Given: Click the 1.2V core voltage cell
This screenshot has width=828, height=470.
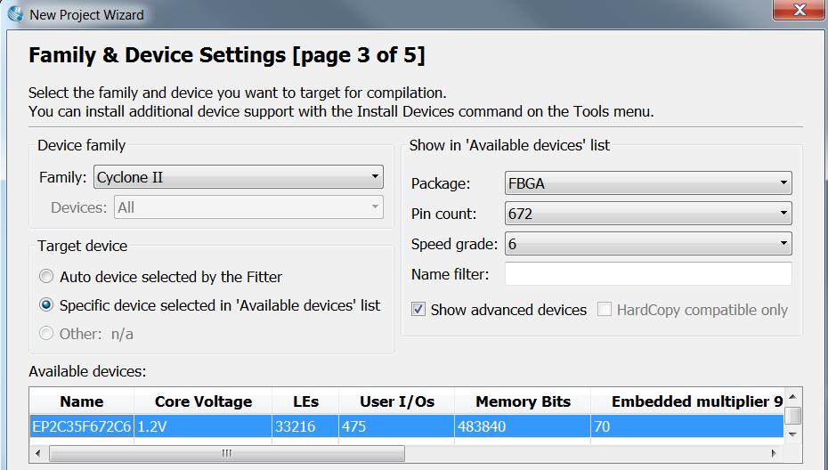Looking at the screenshot, I should click(x=203, y=426).
